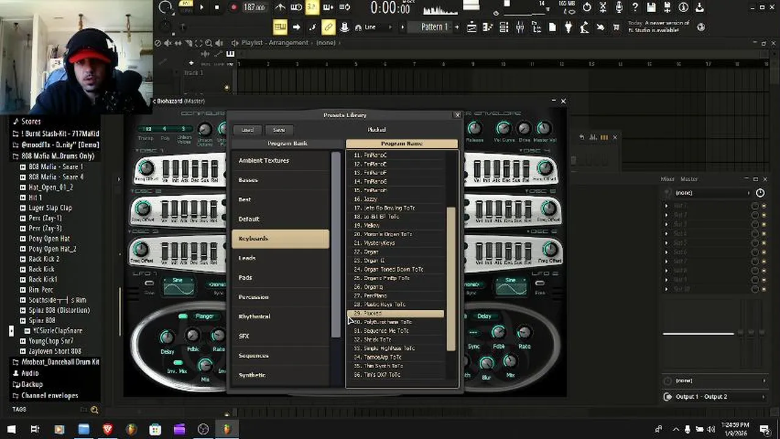Click the red Record button
This screenshot has height=439, width=780.
click(233, 7)
